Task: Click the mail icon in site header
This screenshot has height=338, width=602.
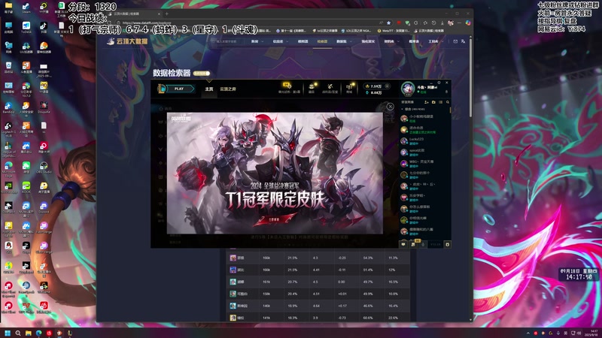Action: [455, 41]
